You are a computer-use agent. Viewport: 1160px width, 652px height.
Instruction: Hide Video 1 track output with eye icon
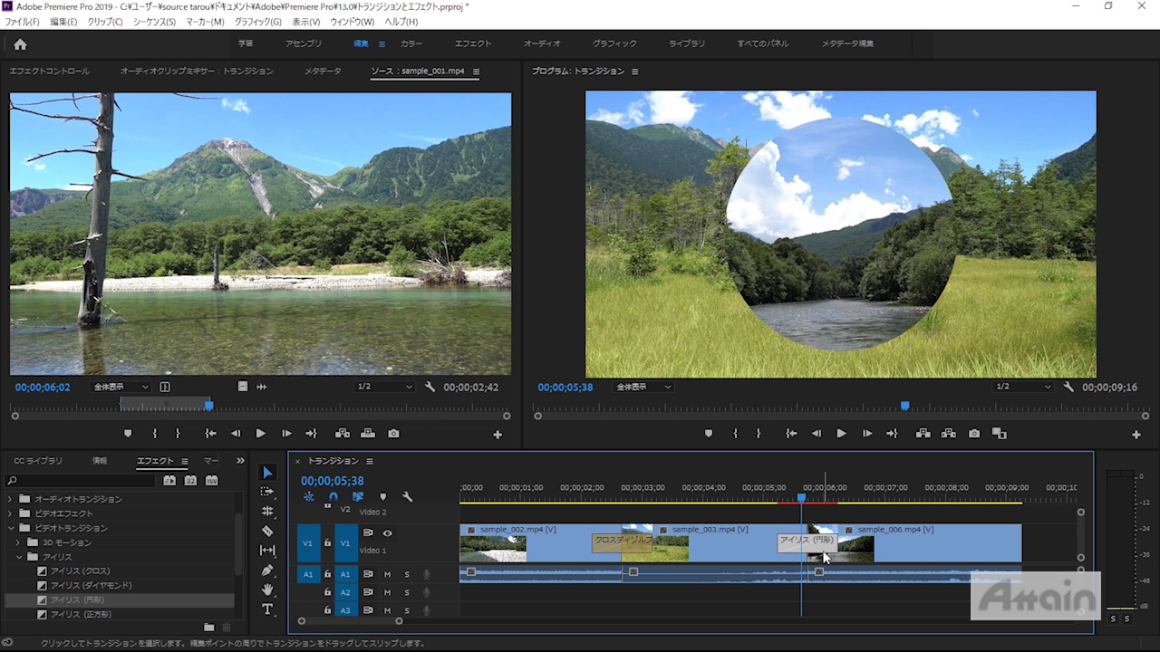387,533
